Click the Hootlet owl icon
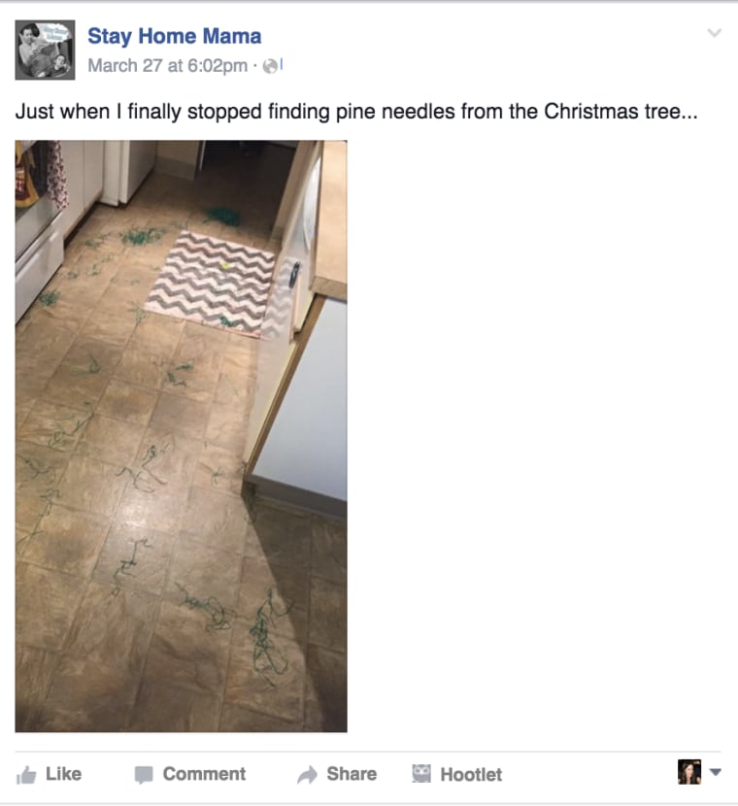 click(x=421, y=774)
